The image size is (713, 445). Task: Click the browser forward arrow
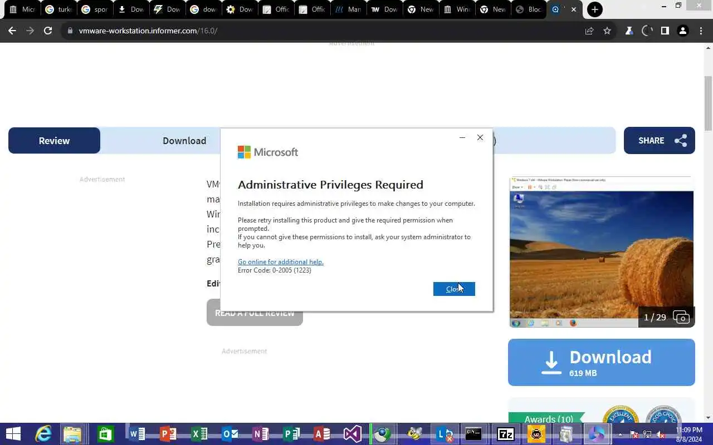click(30, 31)
